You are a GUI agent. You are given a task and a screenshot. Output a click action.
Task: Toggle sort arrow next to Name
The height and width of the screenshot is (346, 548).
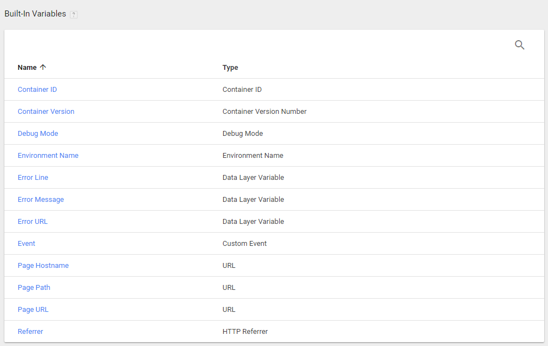coord(43,67)
